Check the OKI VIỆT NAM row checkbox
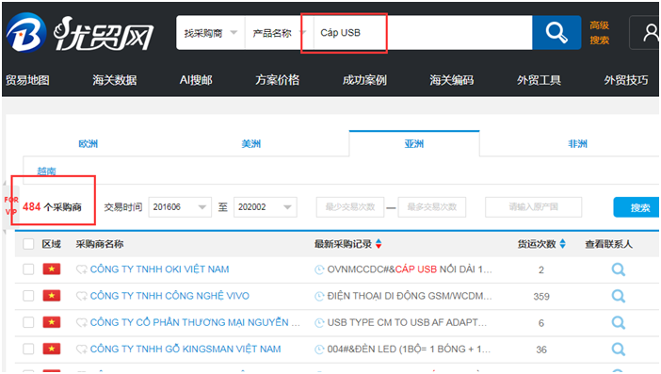The image size is (661, 374). pos(28,269)
